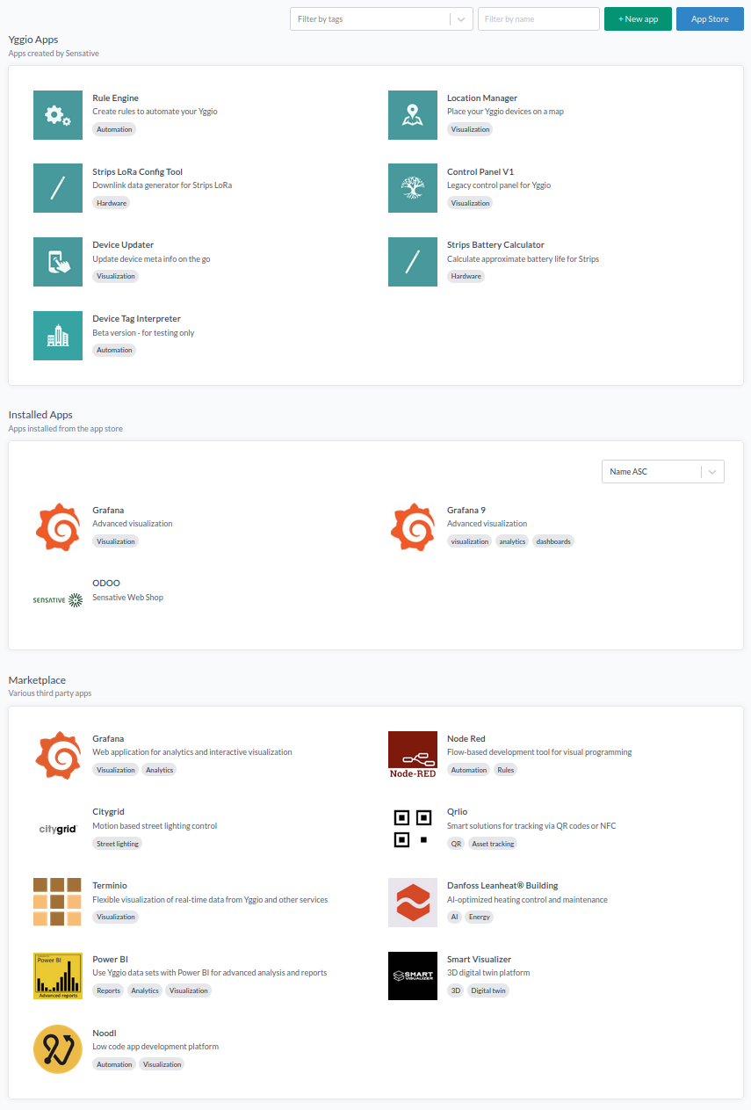Open the Node-RED logo
This screenshot has width=751, height=1110.
413,756
